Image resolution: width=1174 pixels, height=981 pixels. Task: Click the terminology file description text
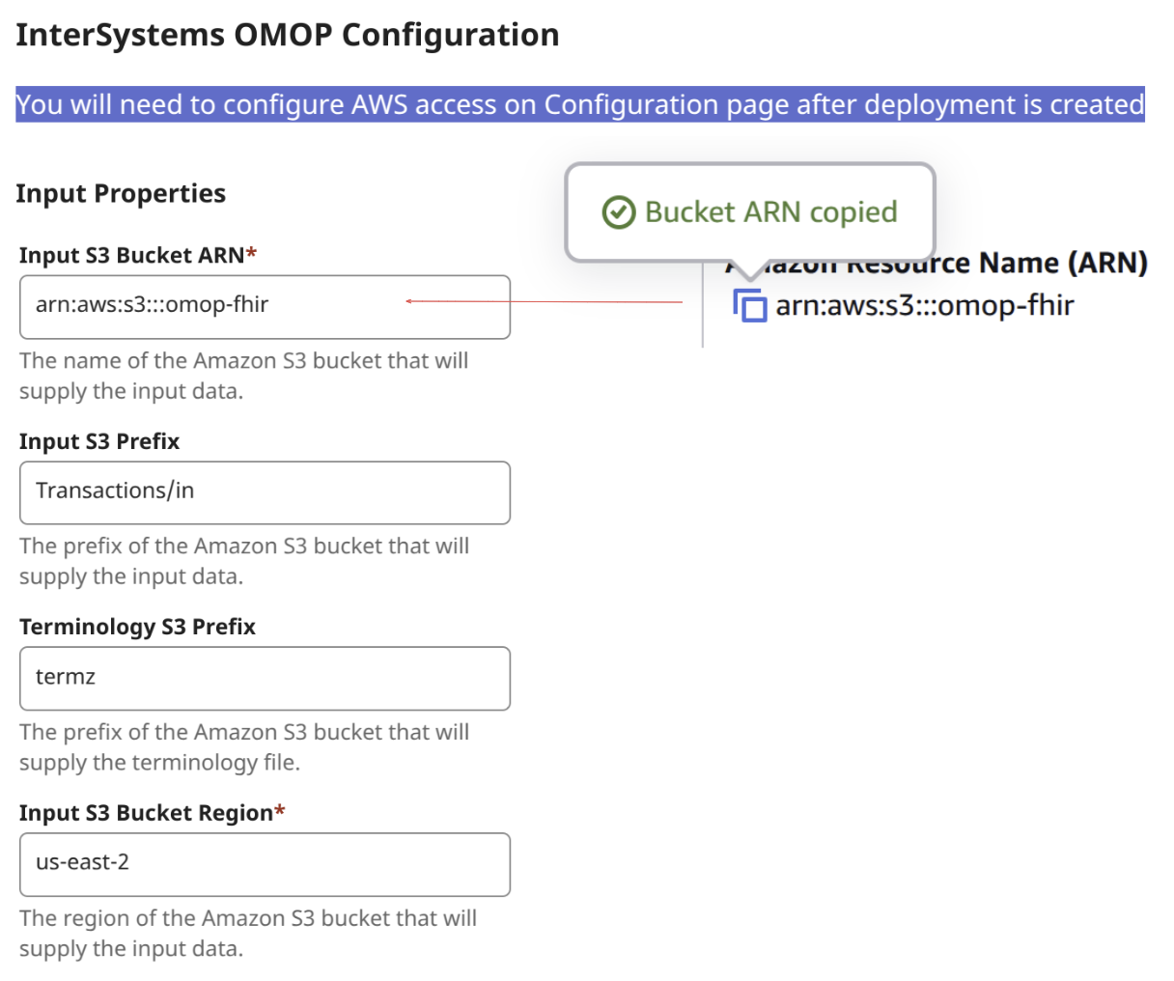pyautogui.click(x=243, y=747)
